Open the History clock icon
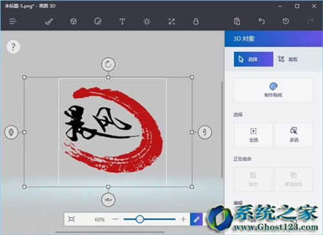The image size is (323, 235). [286, 21]
